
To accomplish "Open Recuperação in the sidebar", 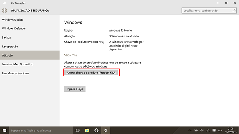I will pos(30,47).
